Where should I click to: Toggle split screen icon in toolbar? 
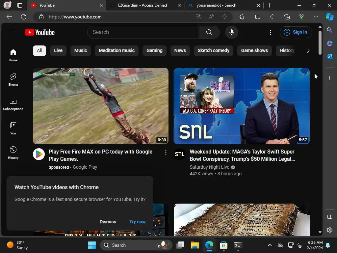(258, 17)
